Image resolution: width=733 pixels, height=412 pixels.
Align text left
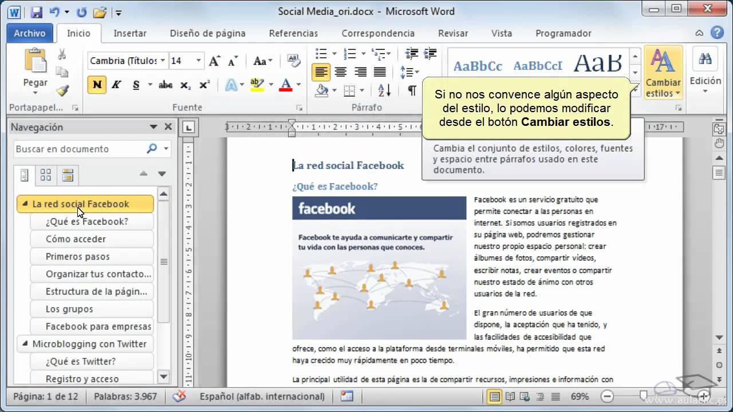pos(321,72)
